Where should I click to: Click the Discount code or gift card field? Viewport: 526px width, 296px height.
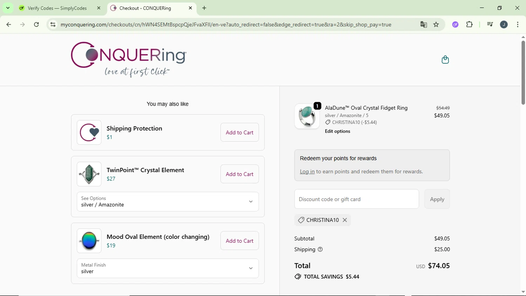[x=357, y=199]
